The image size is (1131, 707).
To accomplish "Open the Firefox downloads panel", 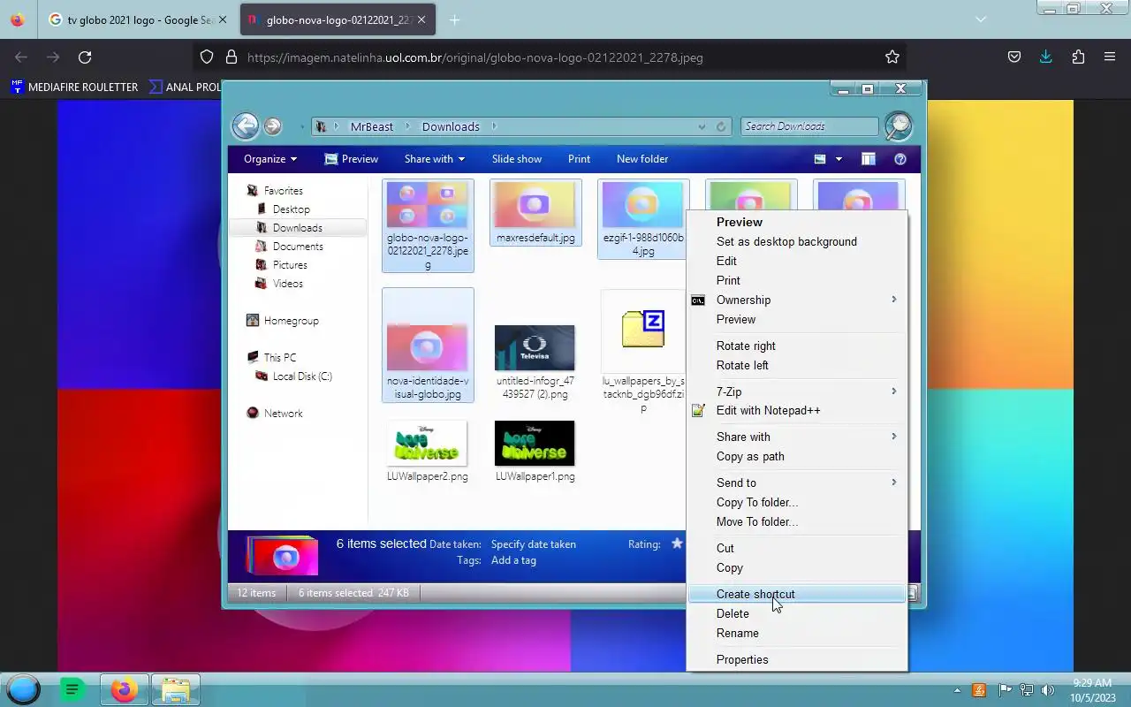I will [x=1046, y=57].
